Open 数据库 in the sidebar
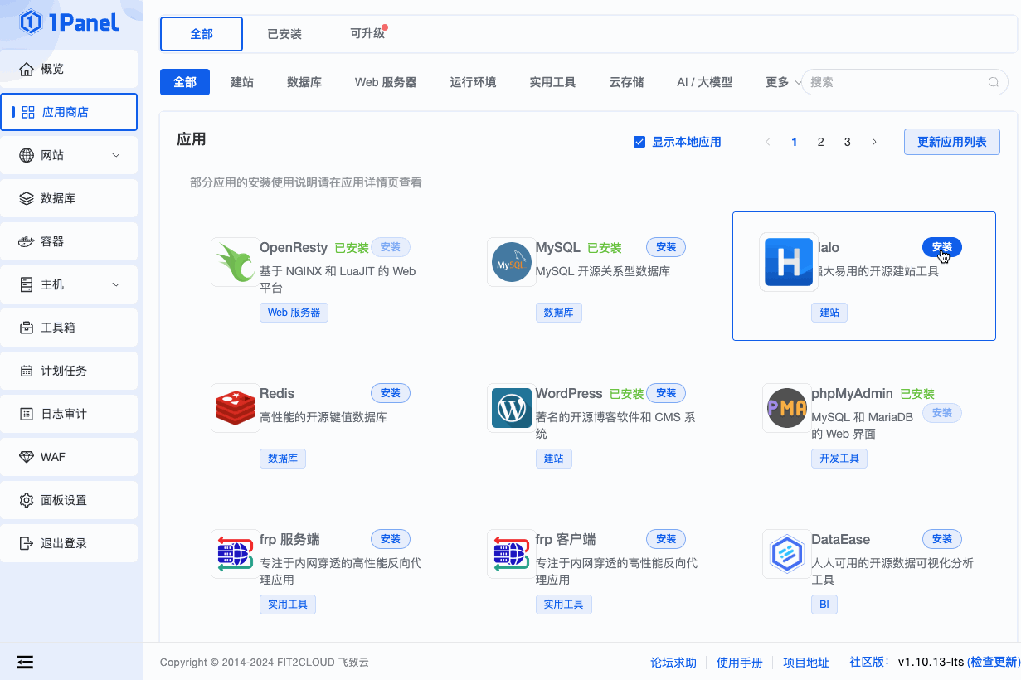 click(x=69, y=198)
